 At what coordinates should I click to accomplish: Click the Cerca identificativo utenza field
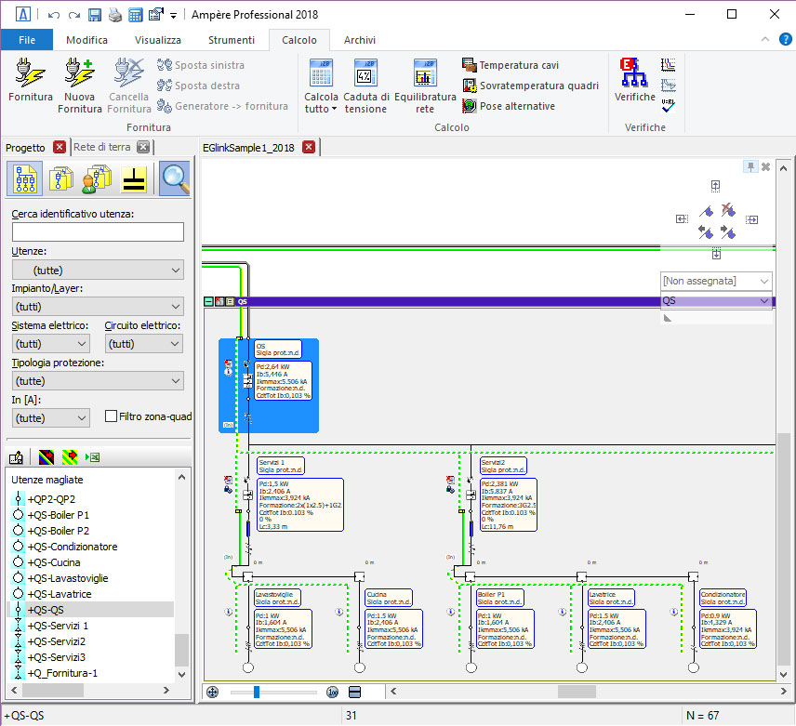[98, 231]
